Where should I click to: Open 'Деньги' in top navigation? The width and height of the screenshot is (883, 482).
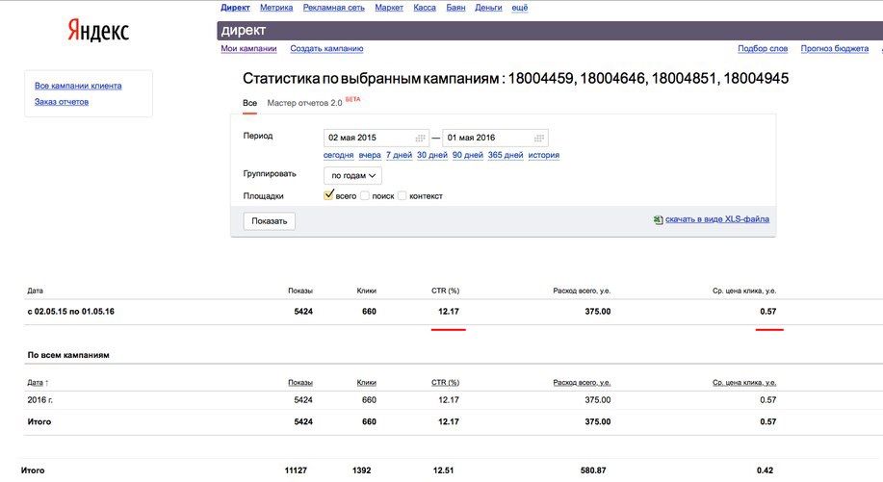pos(488,8)
